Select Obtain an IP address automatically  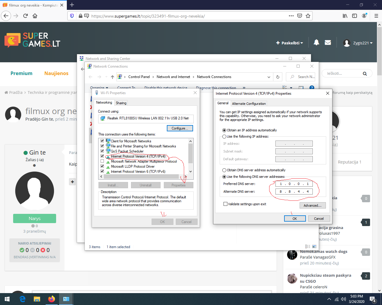[224, 130]
